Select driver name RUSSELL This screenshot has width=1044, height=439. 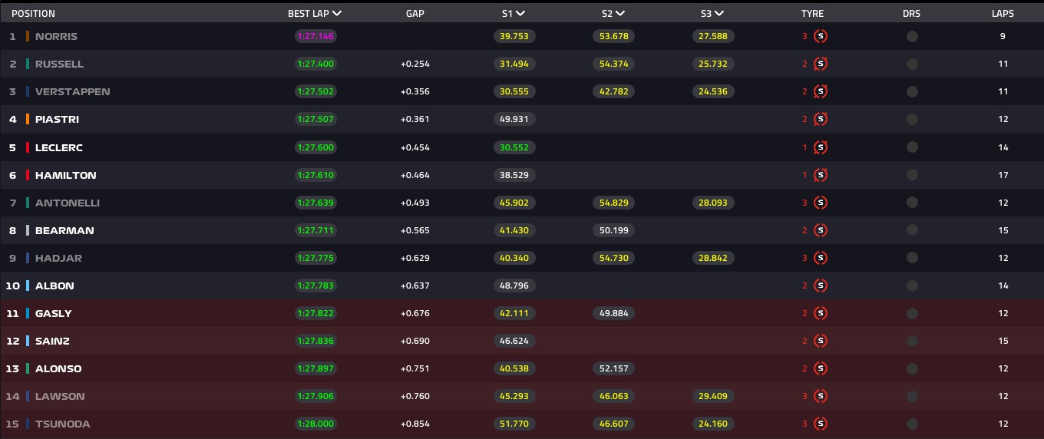tap(59, 64)
